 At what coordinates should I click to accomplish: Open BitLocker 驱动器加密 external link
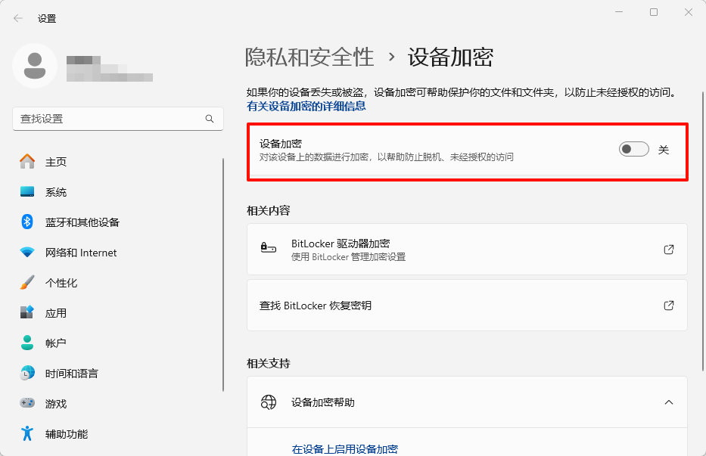668,250
